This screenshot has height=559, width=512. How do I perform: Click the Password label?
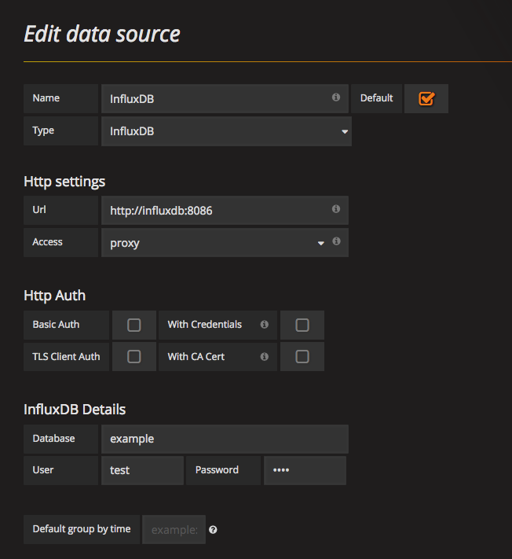217,470
